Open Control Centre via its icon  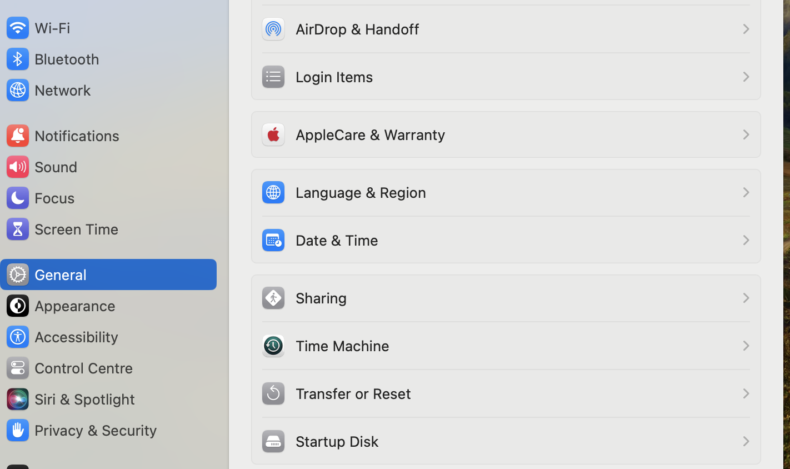pos(18,368)
